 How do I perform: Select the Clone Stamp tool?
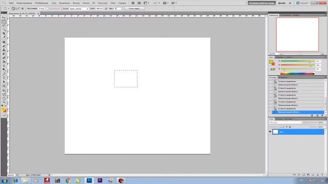tap(4, 50)
